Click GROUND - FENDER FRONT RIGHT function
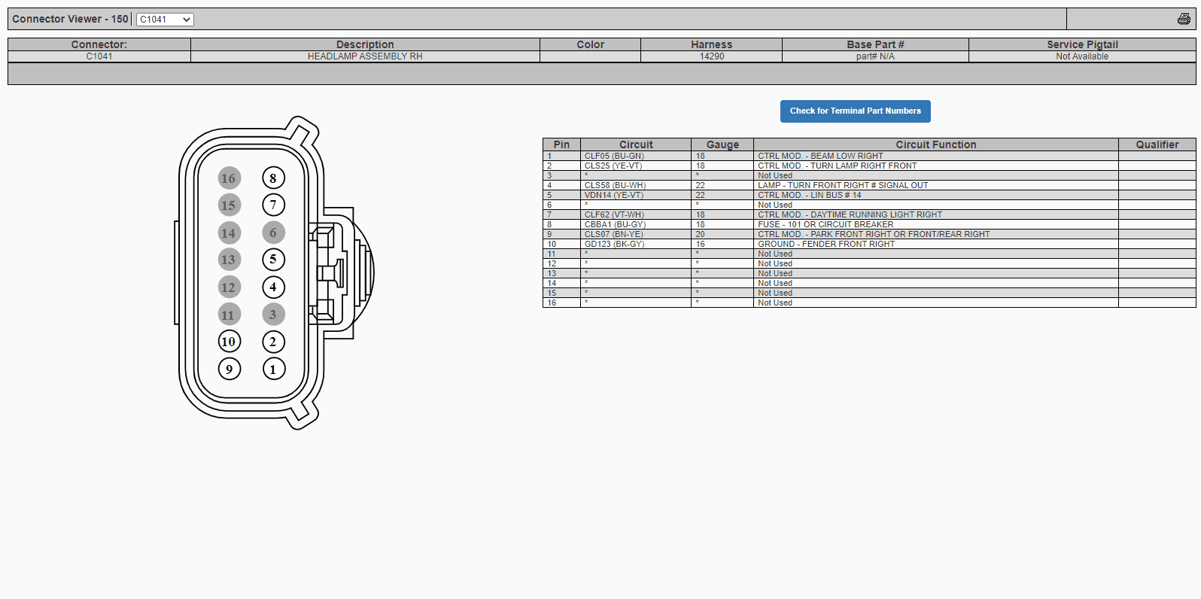 (x=826, y=244)
